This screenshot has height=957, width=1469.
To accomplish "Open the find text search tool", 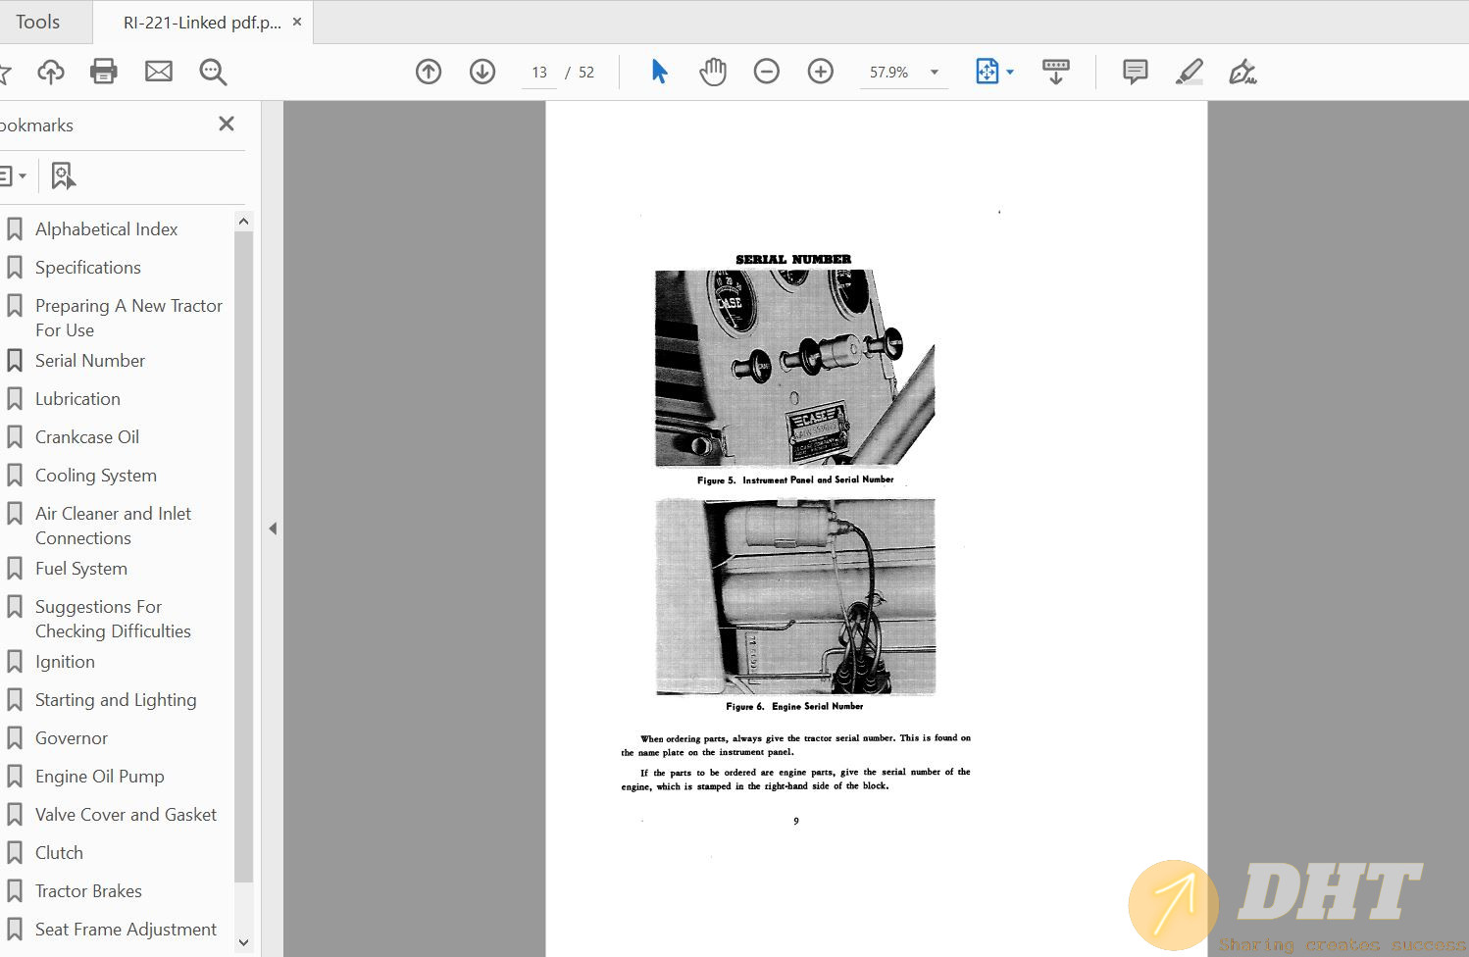I will 213,72.
